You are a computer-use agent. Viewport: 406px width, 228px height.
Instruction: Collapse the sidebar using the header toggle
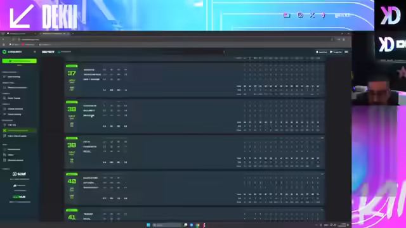[35, 52]
